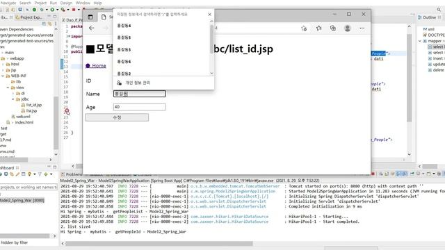Open list.jsp in project tree
Viewport: 445px width, 250px height.
31,111
